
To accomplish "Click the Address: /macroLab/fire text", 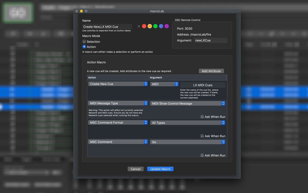I will tap(194, 34).
